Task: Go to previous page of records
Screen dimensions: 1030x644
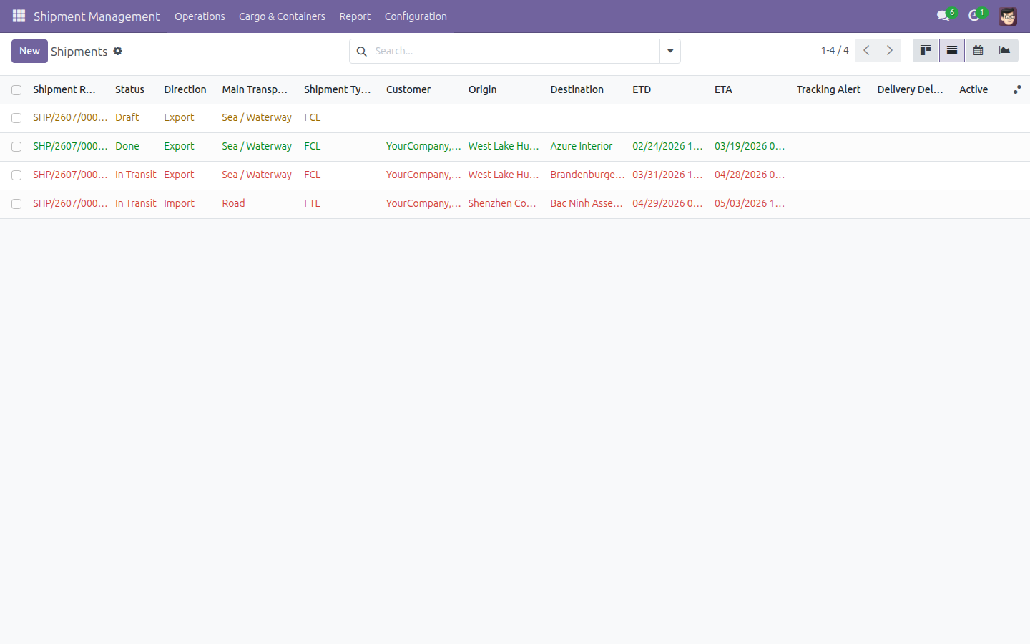Action: point(866,51)
